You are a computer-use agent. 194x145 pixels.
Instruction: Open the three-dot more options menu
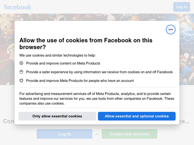tap(170, 30)
